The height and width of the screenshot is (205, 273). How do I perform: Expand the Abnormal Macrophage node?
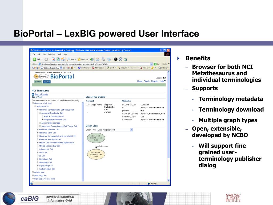tap(40, 123)
